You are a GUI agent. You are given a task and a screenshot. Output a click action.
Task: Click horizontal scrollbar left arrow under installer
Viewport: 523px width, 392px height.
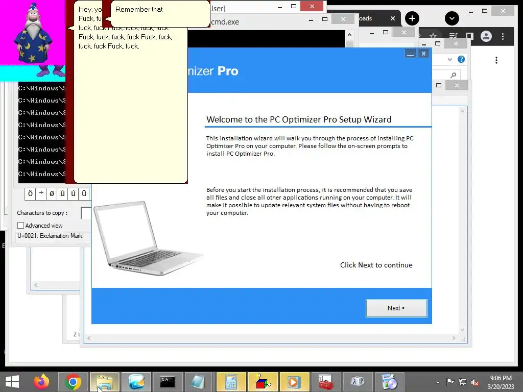click(89, 338)
